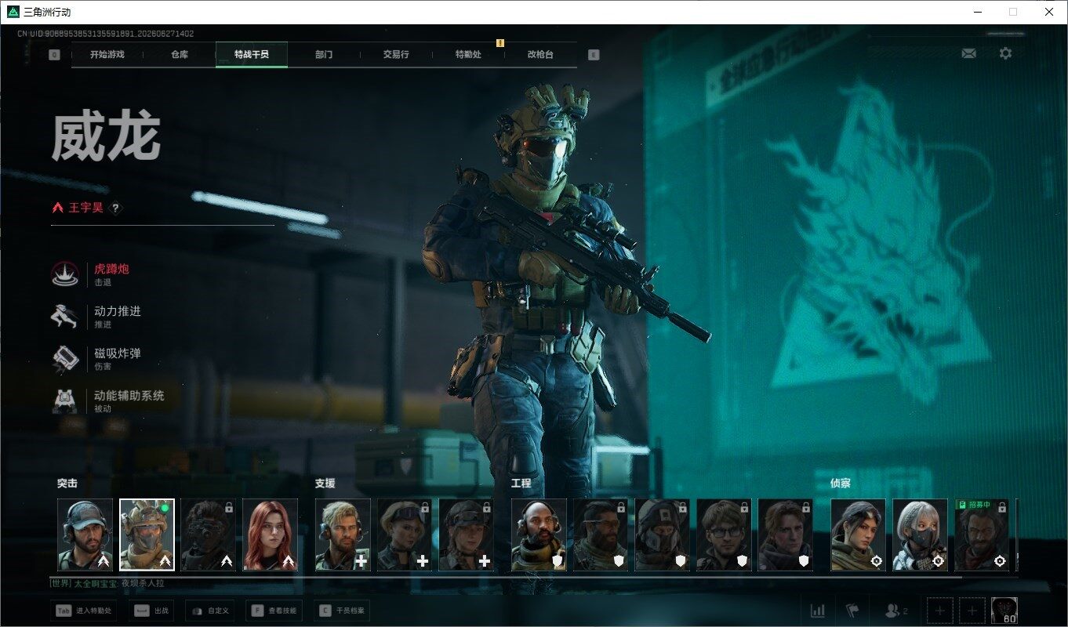This screenshot has width=1068, height=627.
Task: Select the red-haired woman assault operator
Action: point(270,535)
